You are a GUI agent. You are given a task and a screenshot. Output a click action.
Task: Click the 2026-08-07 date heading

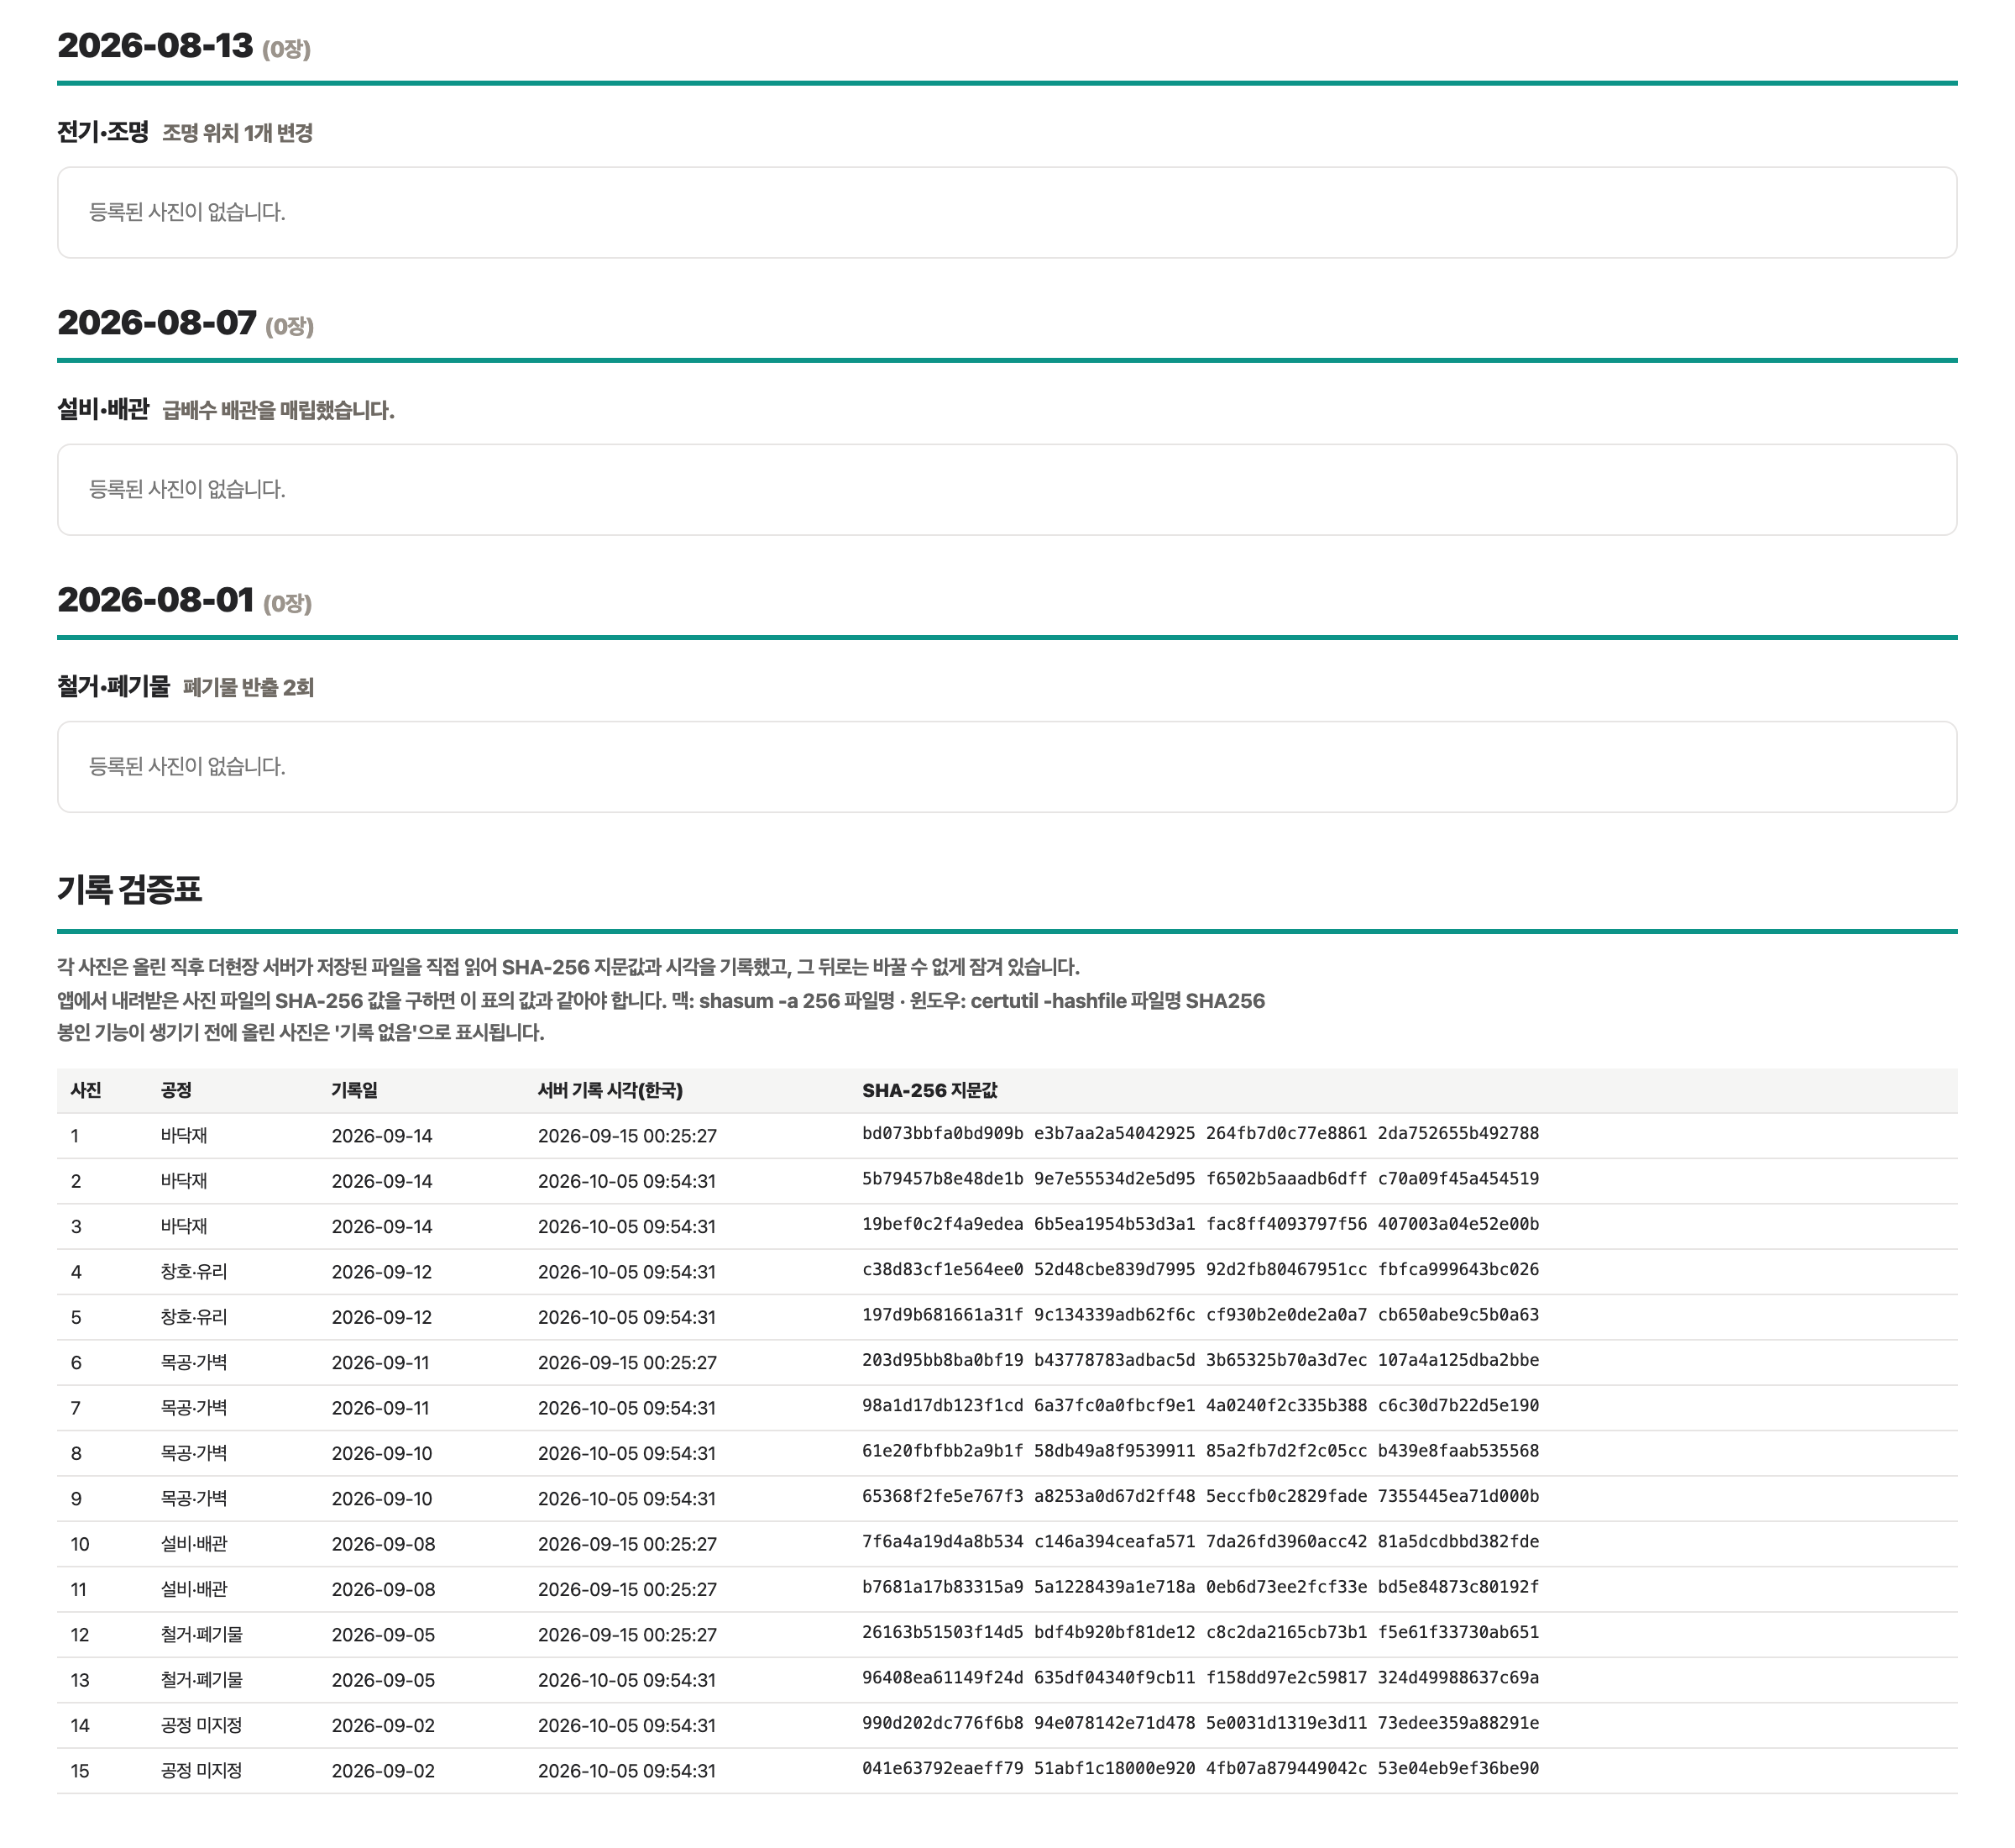(157, 323)
